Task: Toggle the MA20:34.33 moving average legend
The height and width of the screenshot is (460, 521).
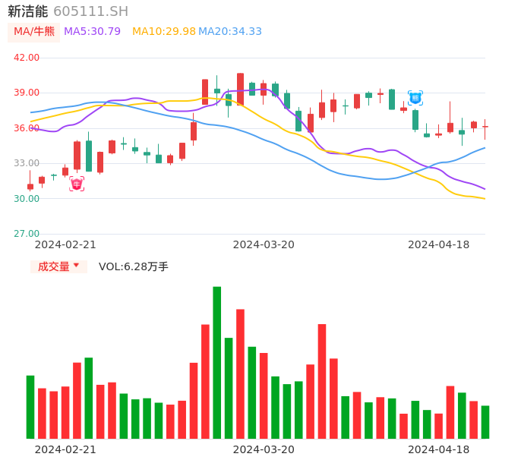Action: 230,32
